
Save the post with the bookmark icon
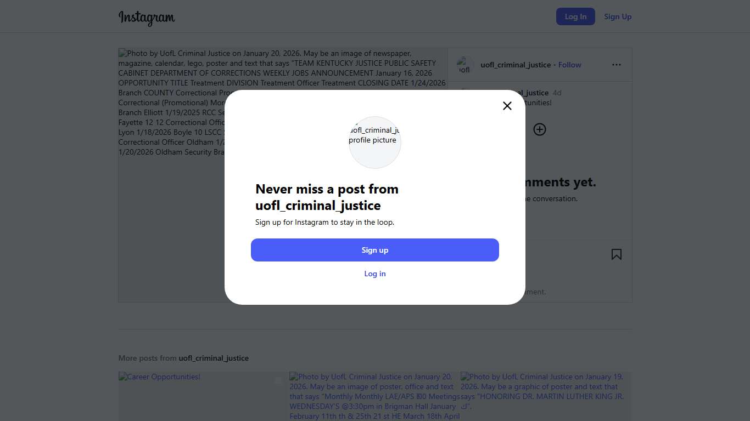617,254
